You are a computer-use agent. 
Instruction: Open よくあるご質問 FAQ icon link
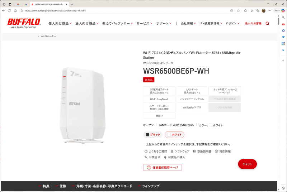pyautogui.click(x=156, y=151)
